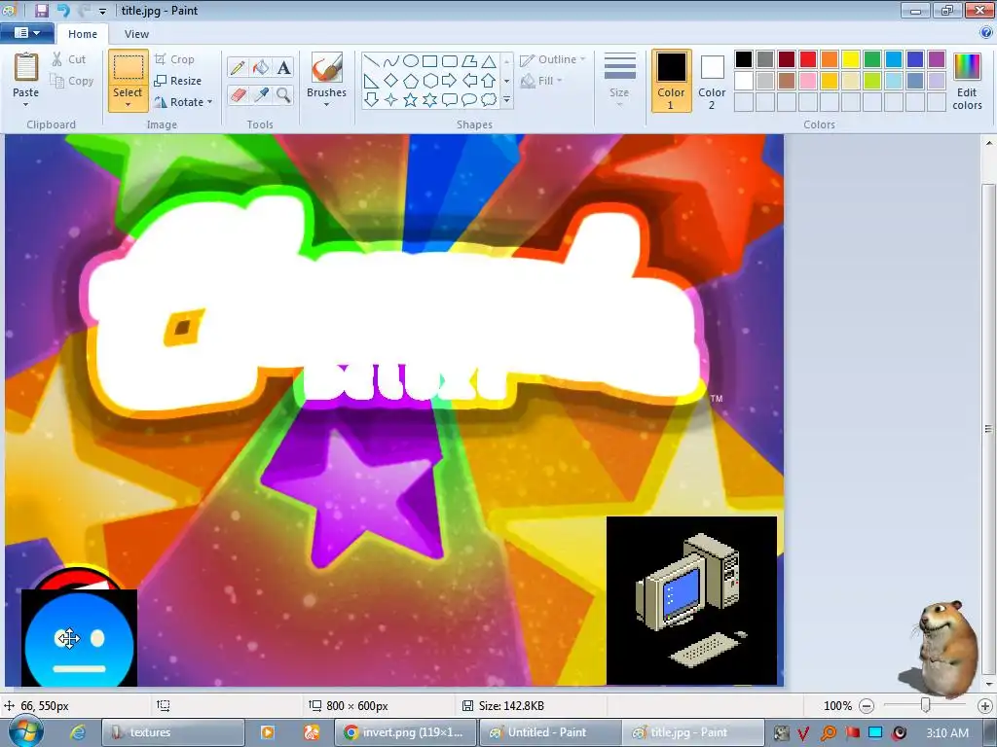Viewport: 997px width, 747px height.
Task: Click the Resize button
Action: pyautogui.click(x=178, y=81)
